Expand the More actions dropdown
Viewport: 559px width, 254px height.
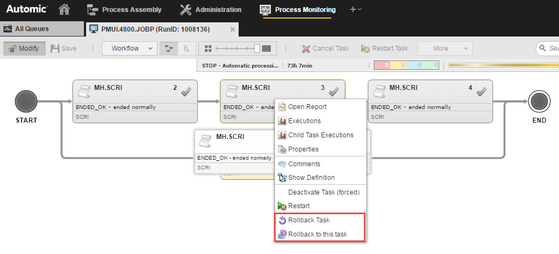point(445,49)
